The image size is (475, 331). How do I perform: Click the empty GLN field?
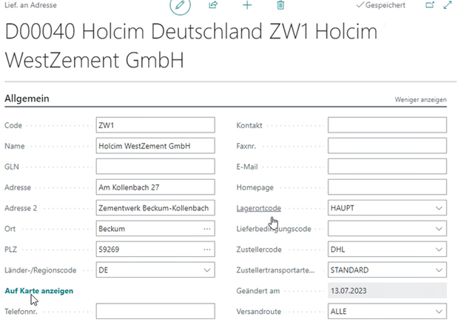[155, 167]
